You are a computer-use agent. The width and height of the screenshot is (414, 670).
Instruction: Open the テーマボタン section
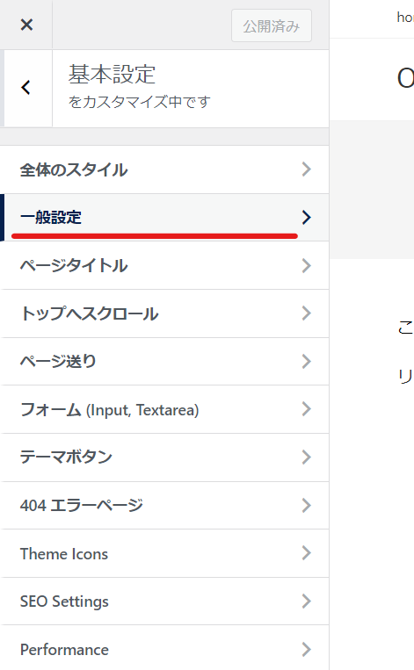pyautogui.click(x=164, y=457)
